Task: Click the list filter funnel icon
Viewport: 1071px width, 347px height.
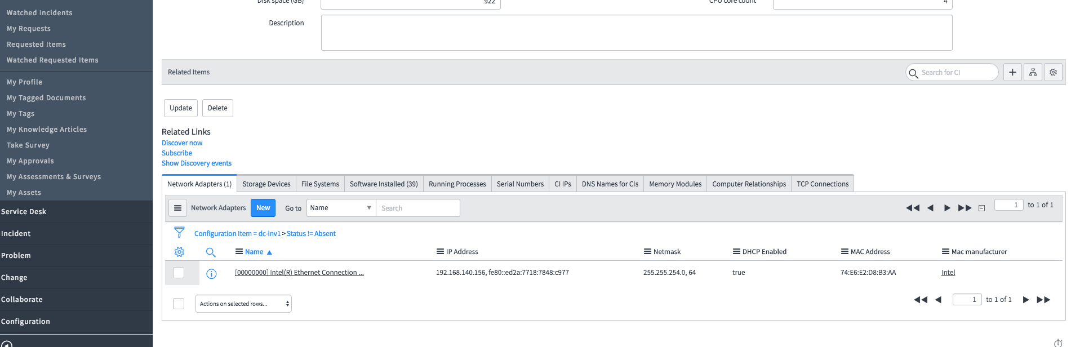Action: point(179,232)
